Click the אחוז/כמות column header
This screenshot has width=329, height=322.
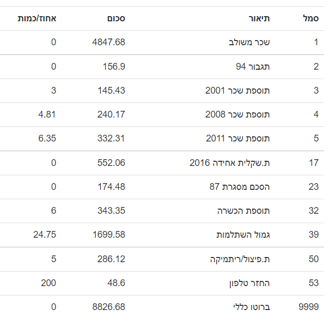coord(37,18)
